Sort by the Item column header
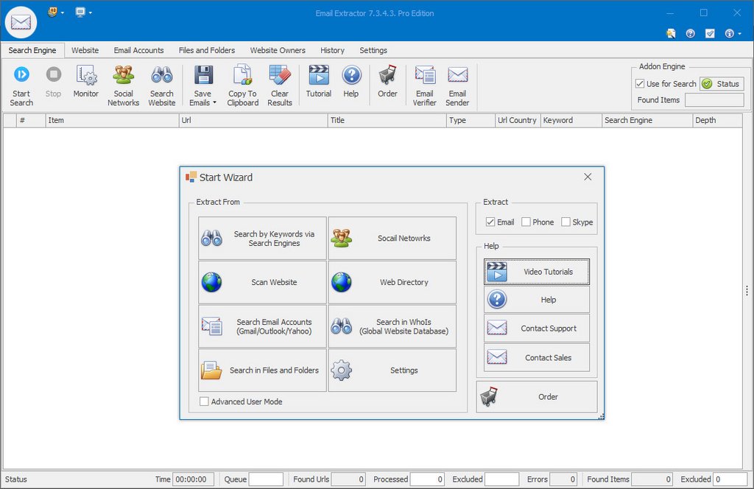 [x=112, y=120]
